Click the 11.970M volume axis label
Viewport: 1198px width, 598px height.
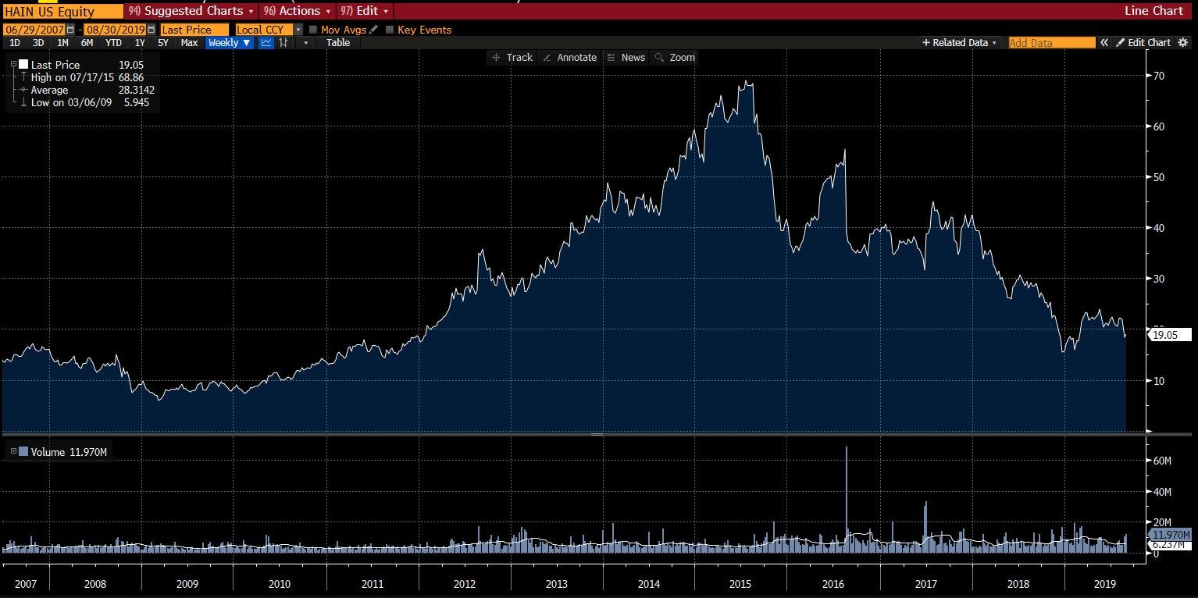[1170, 535]
